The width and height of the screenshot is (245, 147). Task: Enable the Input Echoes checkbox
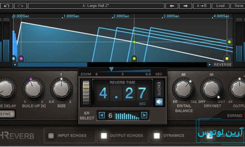pos(50,136)
